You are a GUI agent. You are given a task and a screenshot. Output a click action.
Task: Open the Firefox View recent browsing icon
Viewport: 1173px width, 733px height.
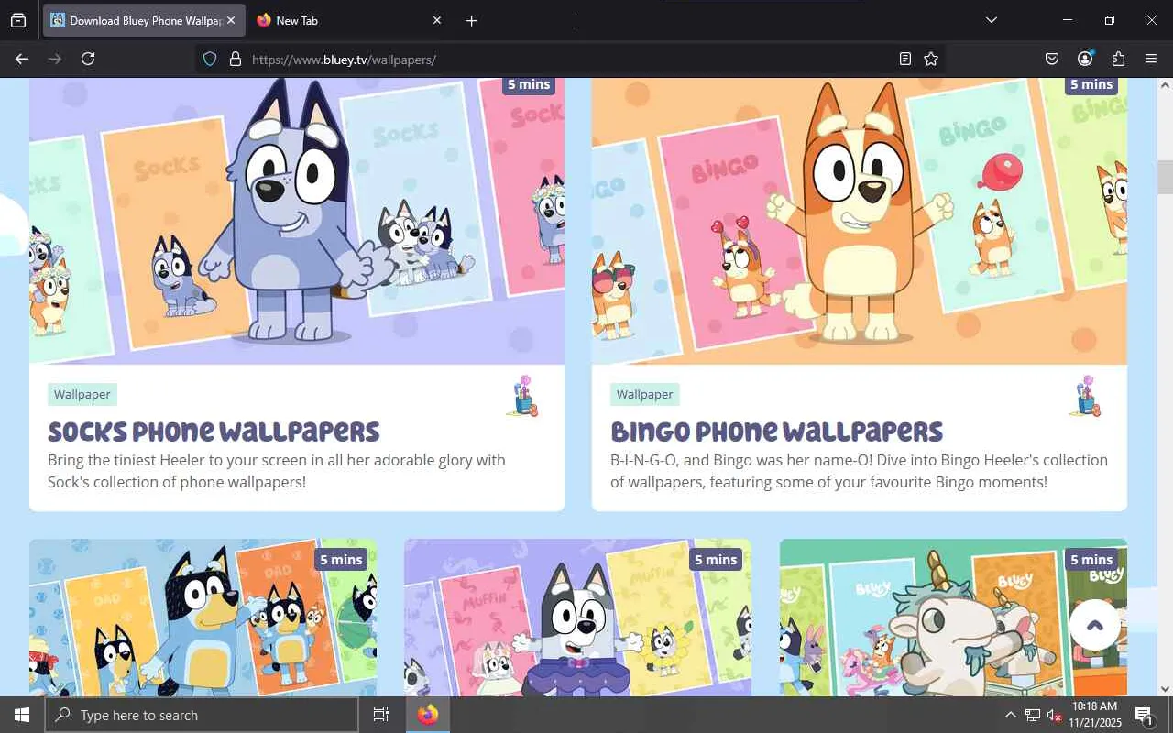pyautogui.click(x=18, y=20)
